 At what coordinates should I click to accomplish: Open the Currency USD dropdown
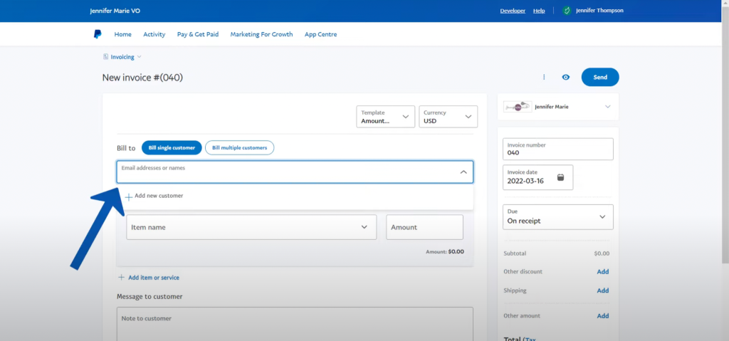pos(449,116)
